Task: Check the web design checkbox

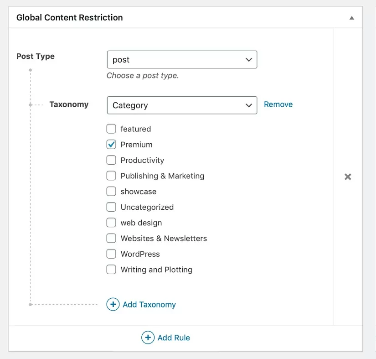Action: click(111, 223)
